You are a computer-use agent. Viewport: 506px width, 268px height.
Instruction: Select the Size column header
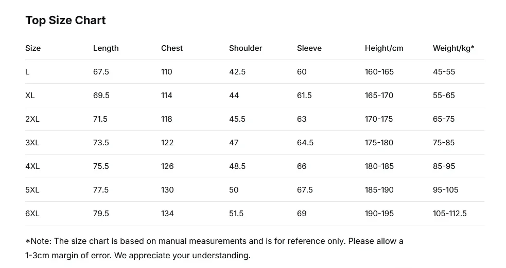[x=33, y=48]
